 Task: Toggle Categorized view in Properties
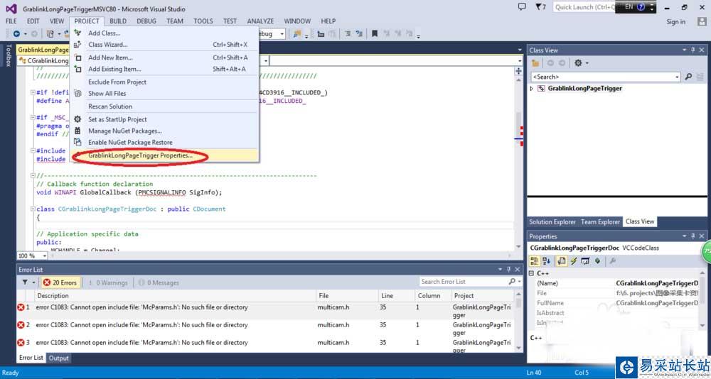pyautogui.click(x=535, y=260)
